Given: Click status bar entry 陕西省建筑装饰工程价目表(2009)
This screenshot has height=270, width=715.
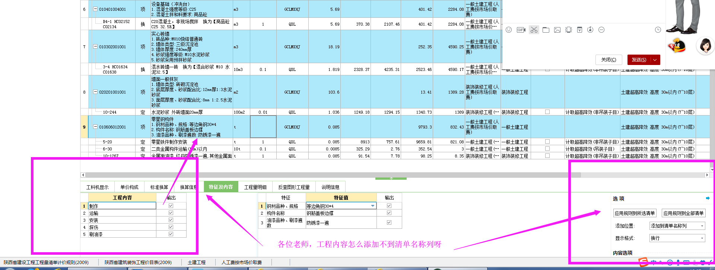Looking at the screenshot, I should pyautogui.click(x=138, y=263).
